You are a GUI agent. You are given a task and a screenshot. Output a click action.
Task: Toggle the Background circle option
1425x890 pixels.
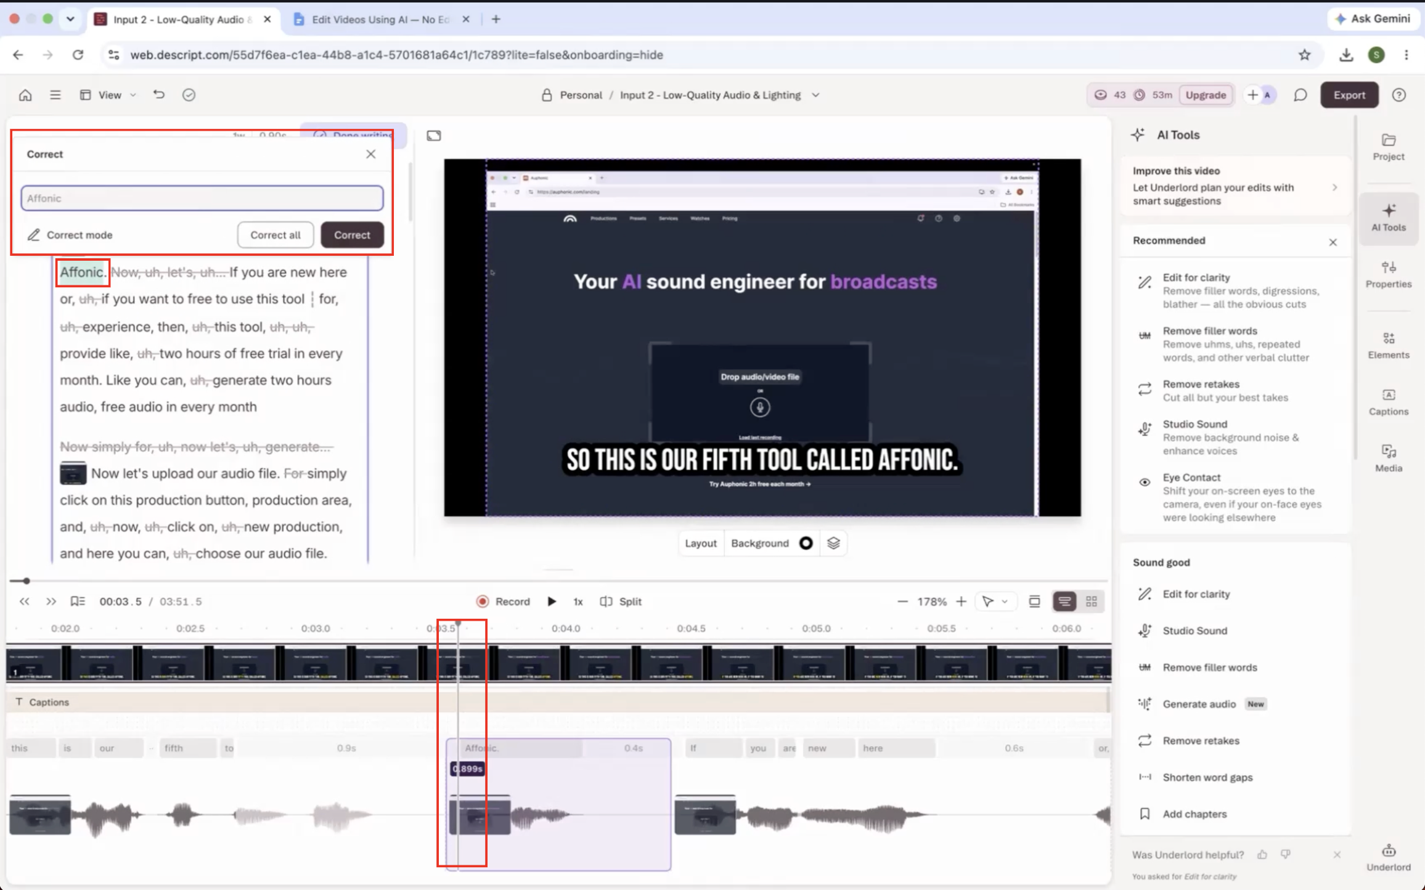pos(806,543)
